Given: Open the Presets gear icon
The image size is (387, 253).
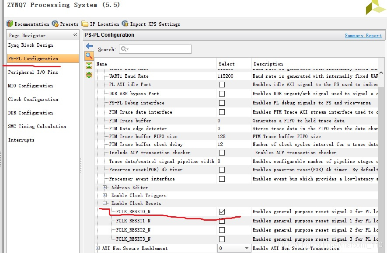Looking at the screenshot, I should tap(55, 24).
